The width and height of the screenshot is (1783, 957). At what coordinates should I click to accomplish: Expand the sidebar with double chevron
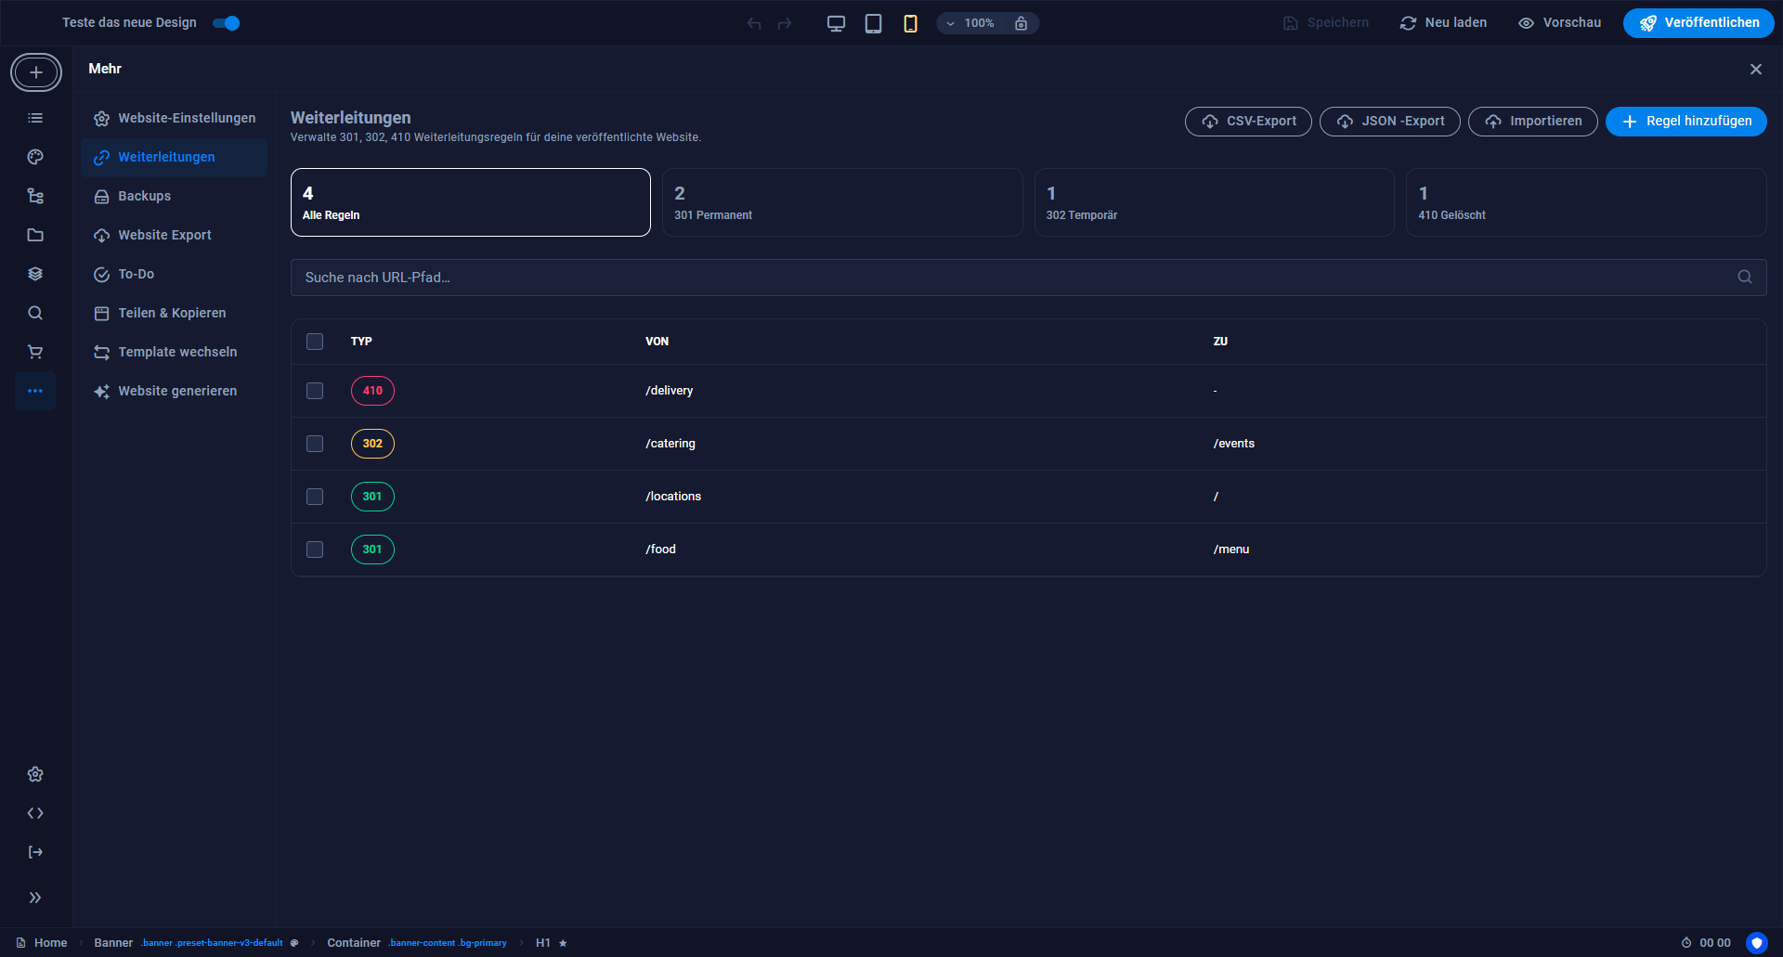click(x=35, y=898)
